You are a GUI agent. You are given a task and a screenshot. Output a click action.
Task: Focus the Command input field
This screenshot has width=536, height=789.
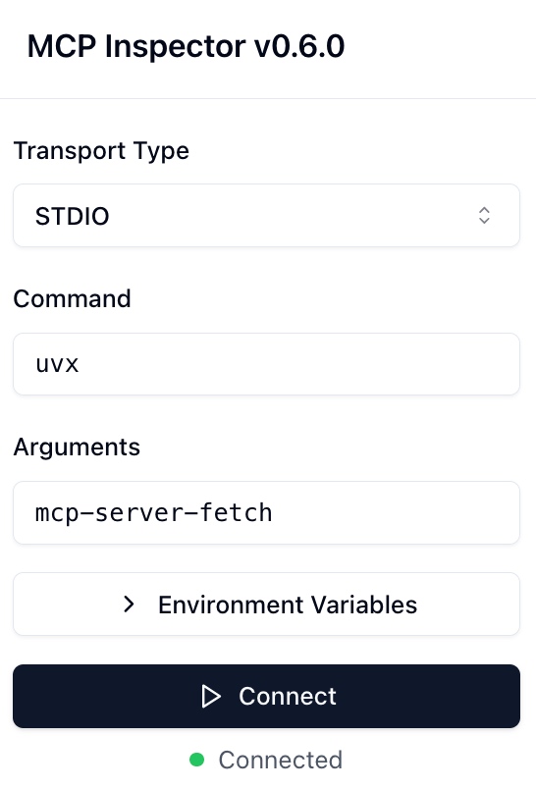266,364
